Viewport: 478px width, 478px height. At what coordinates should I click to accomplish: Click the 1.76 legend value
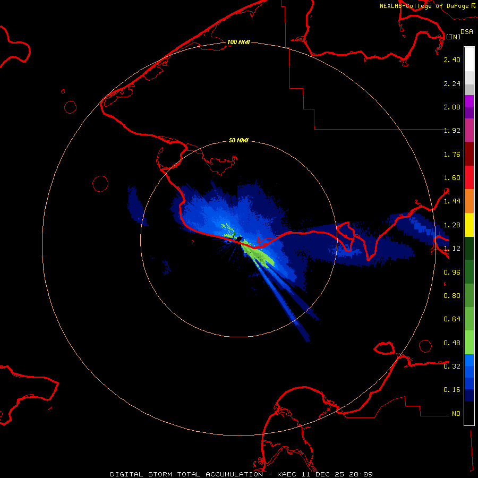(x=452, y=154)
